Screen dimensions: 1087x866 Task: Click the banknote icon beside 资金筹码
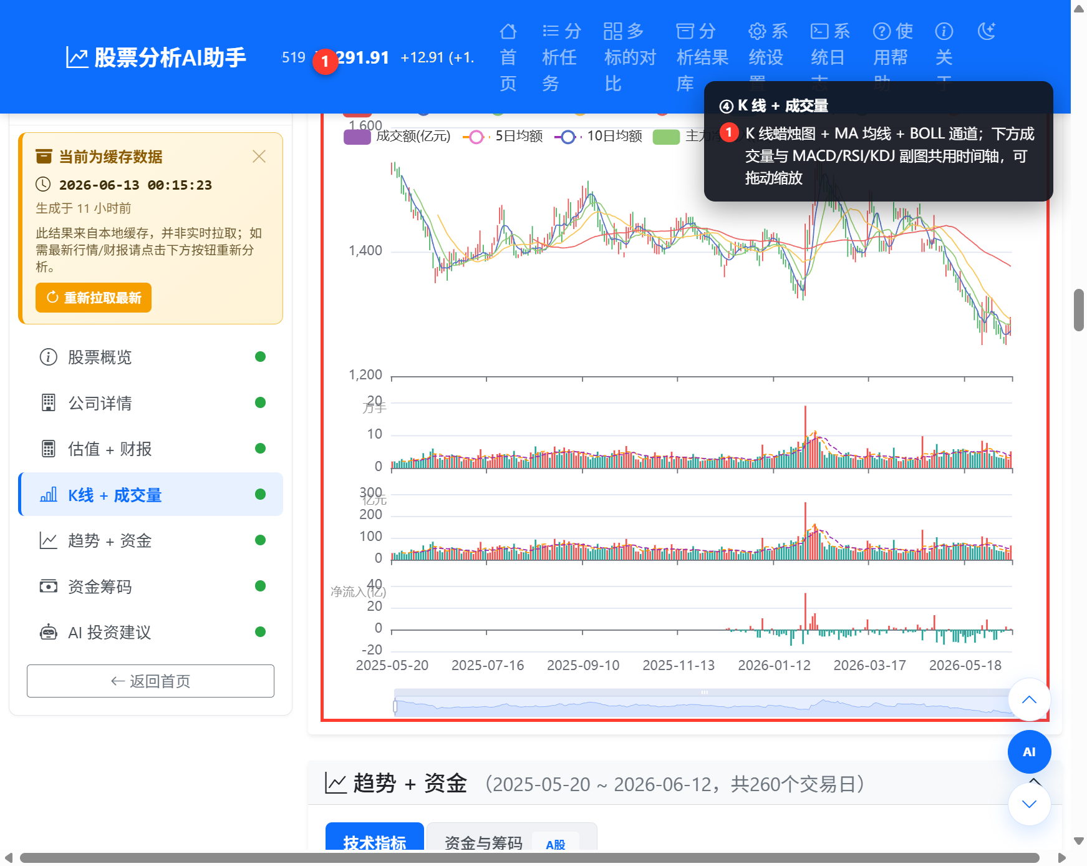pos(48,586)
